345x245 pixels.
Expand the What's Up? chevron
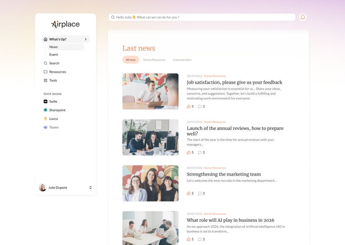[86, 39]
